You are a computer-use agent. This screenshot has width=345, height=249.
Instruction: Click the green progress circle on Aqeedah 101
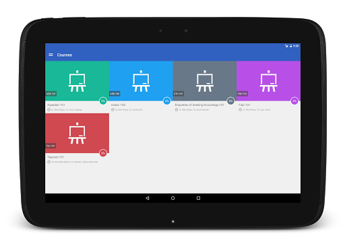click(103, 101)
